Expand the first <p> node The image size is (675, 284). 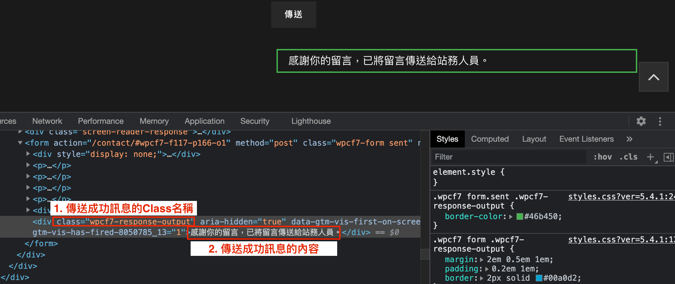point(28,165)
